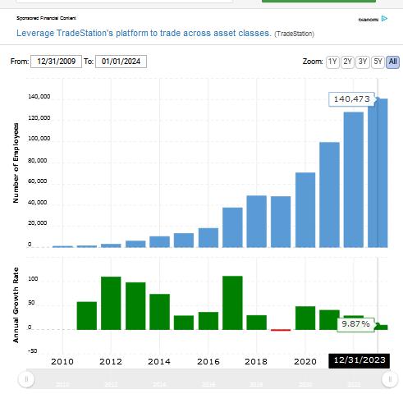Screen dimensions: 403x394
Task: Click the From date field 12/31/2009
Action: coord(56,62)
